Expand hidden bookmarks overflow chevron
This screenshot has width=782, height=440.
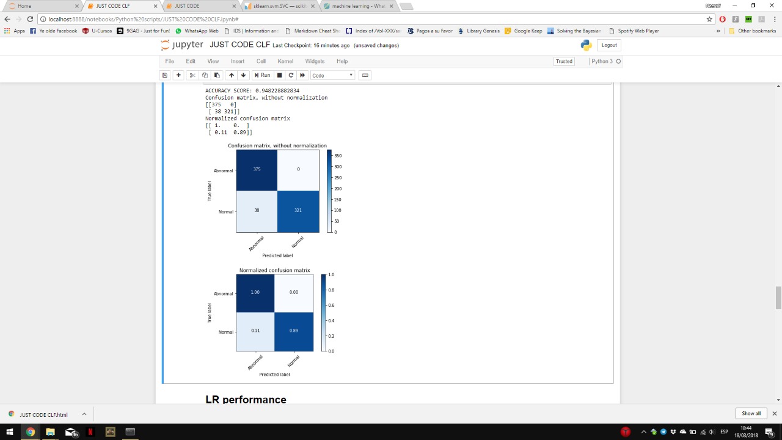tap(718, 31)
